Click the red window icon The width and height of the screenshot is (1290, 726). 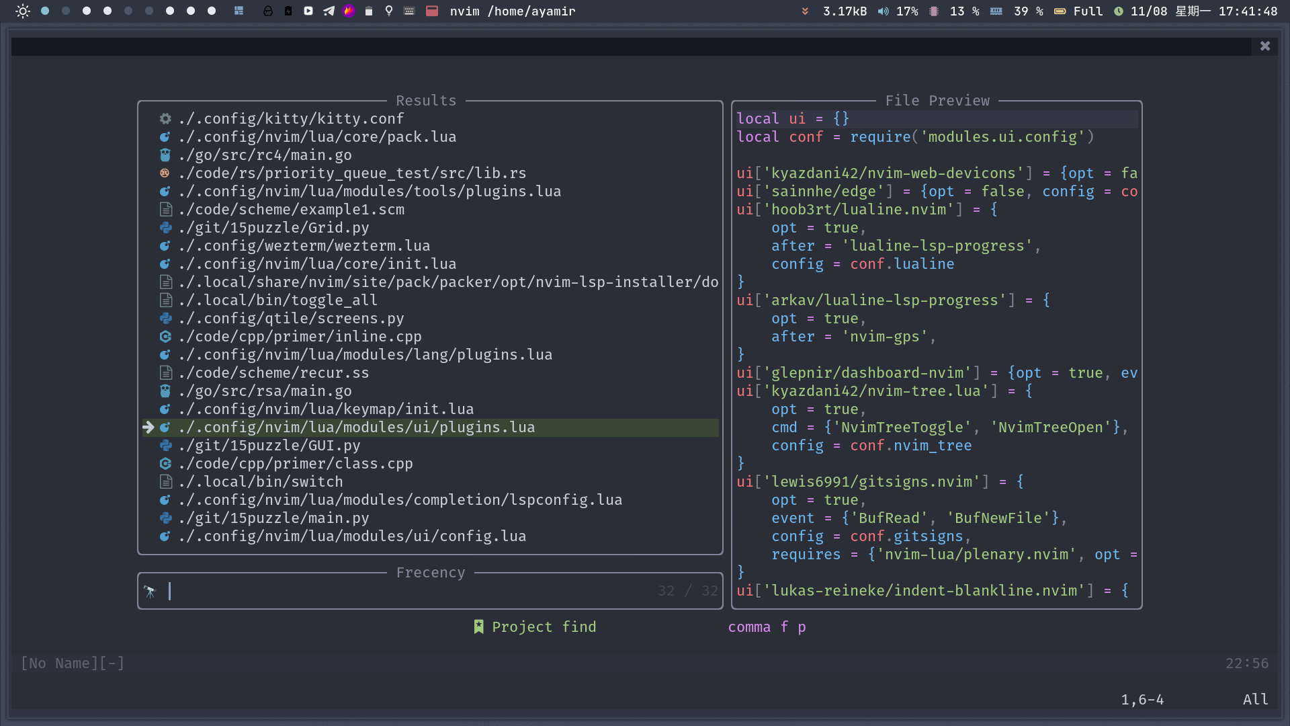pos(432,11)
